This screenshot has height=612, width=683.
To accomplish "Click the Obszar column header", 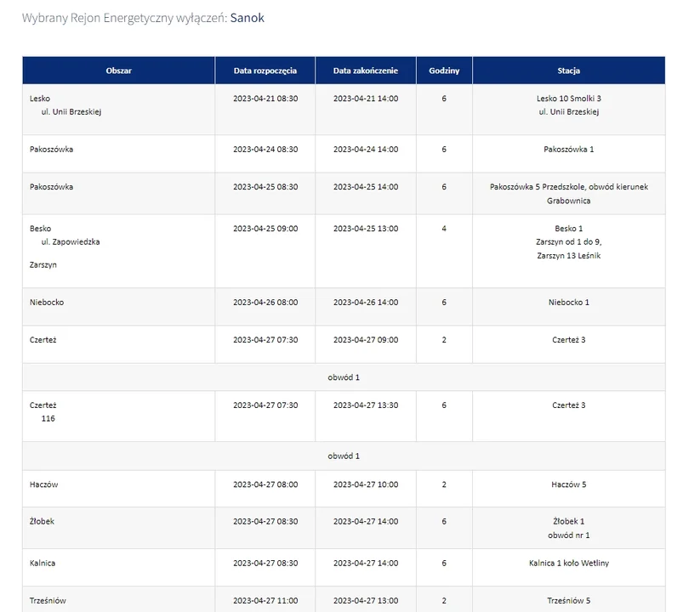I will click(x=118, y=71).
